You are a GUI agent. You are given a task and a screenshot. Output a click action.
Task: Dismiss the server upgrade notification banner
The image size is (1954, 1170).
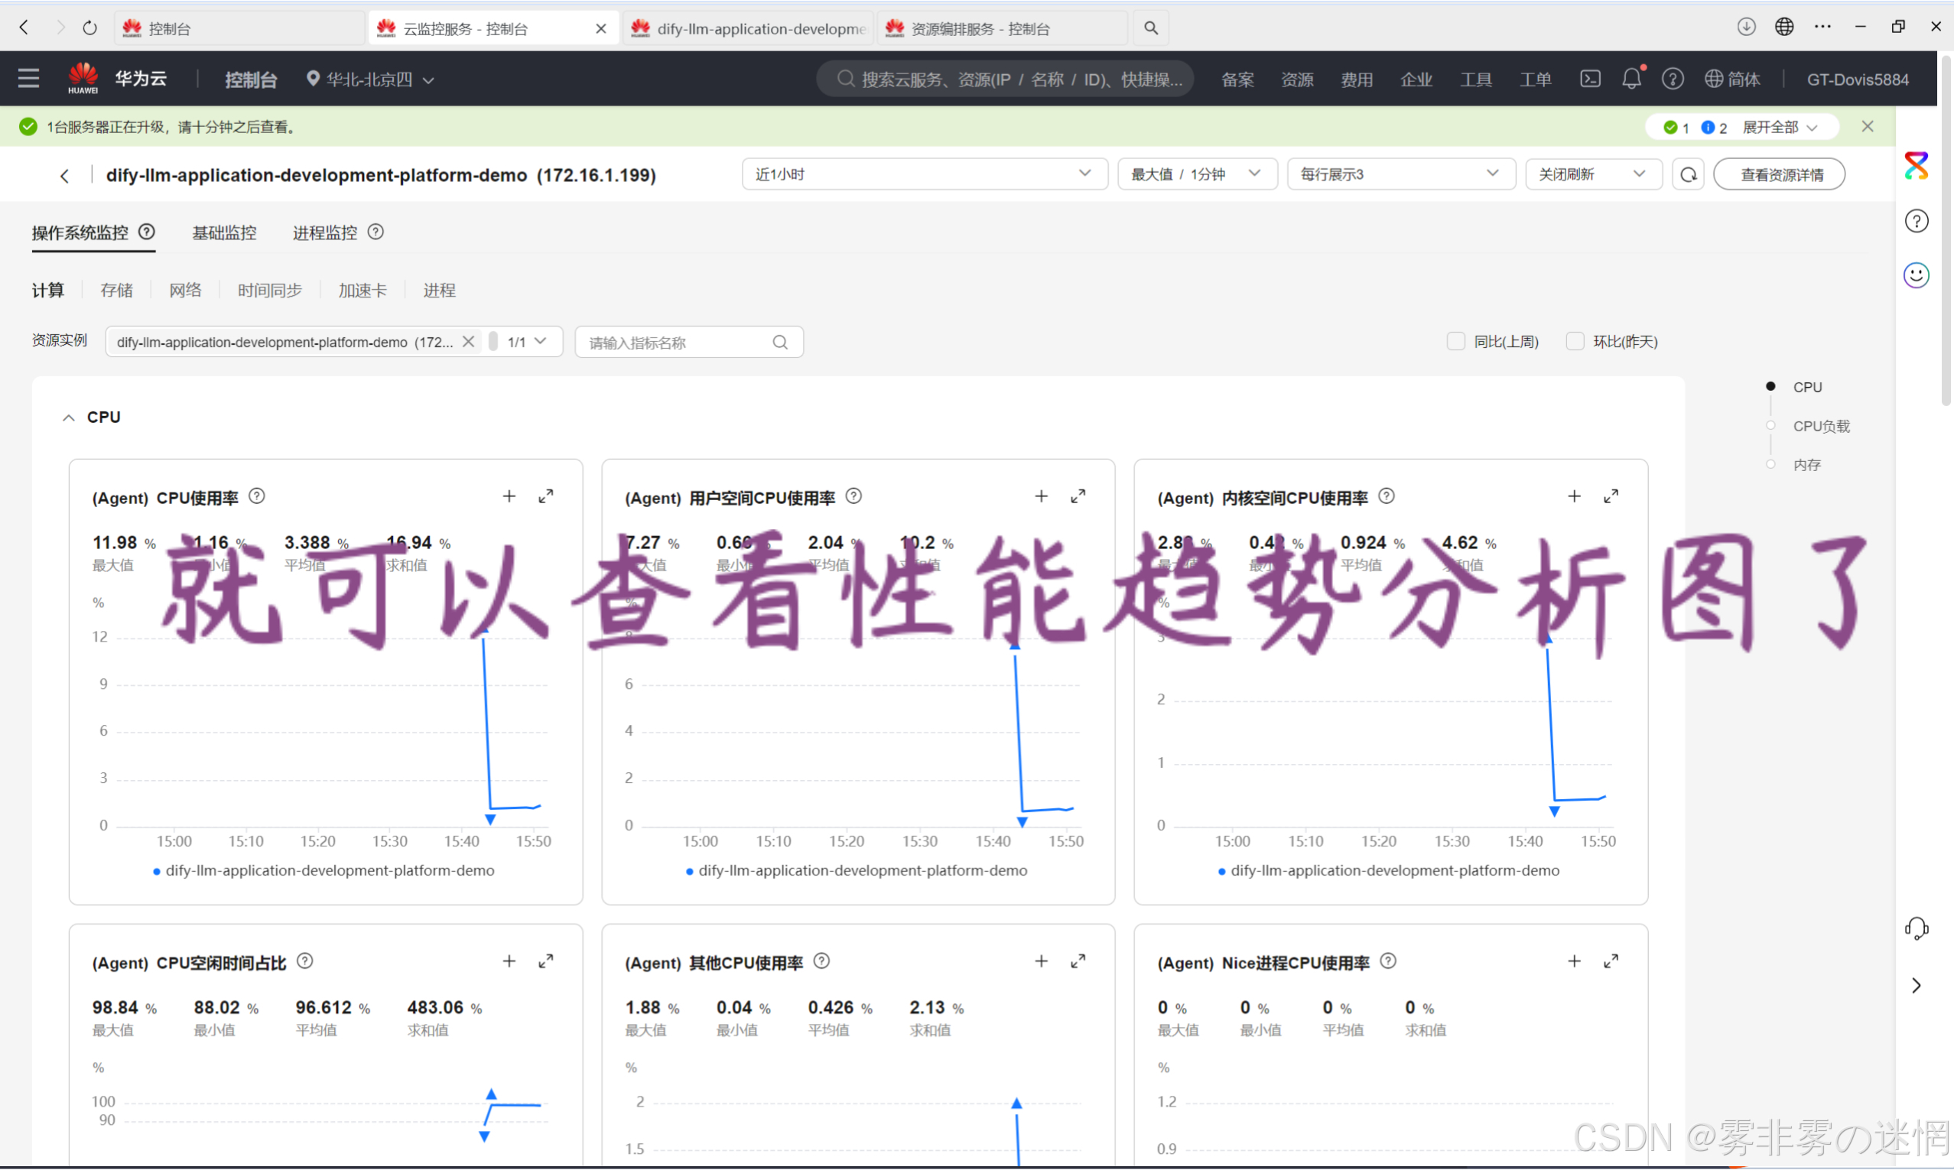pos(1868,126)
